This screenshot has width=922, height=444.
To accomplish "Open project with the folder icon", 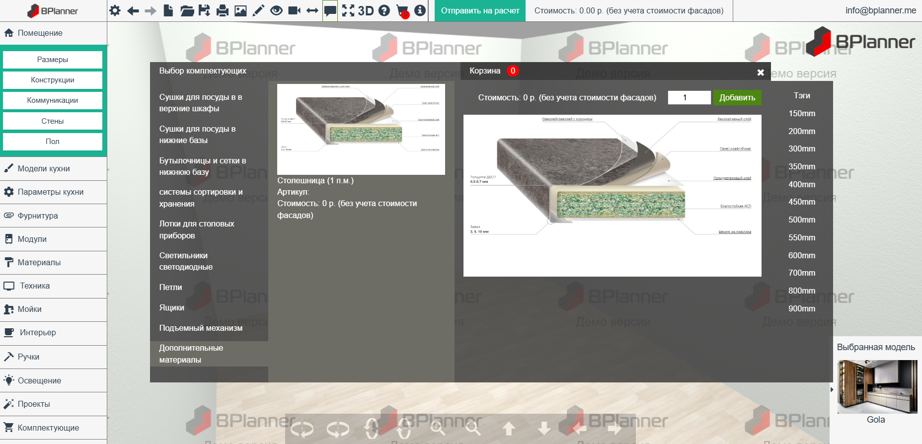I will tap(187, 10).
